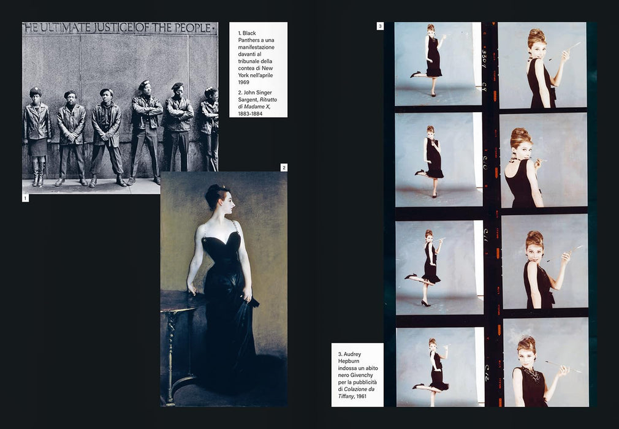Select bottom-right close-up frame with necklace
The image size is (619, 429).
click(546, 362)
